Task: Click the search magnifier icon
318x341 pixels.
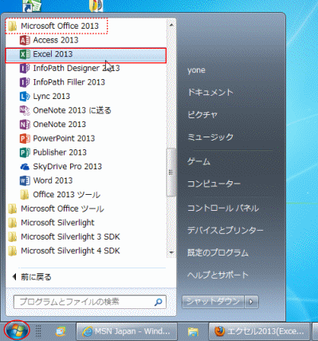Action: pos(159,302)
